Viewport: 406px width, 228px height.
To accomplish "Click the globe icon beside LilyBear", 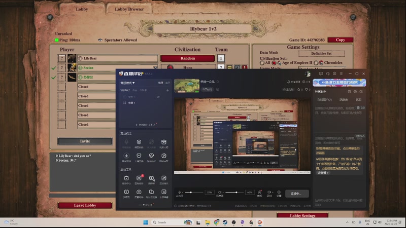I will click(80, 58).
